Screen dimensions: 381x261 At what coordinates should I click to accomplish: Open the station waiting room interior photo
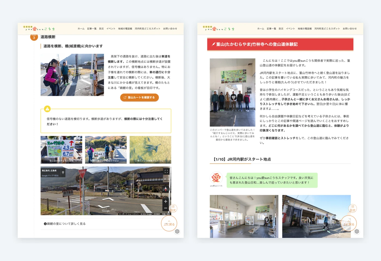point(244,216)
